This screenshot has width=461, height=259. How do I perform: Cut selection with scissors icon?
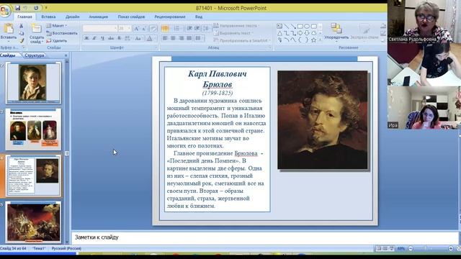[21, 26]
